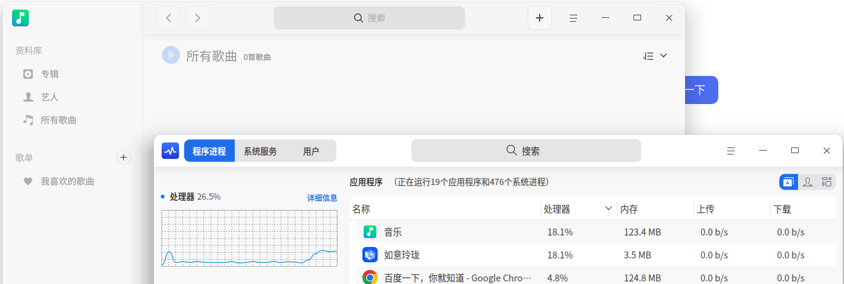Click the system monitor search field

(526, 151)
